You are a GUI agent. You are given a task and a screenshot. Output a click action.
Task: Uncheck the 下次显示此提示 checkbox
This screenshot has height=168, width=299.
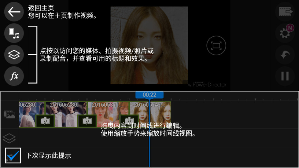coord(13,155)
